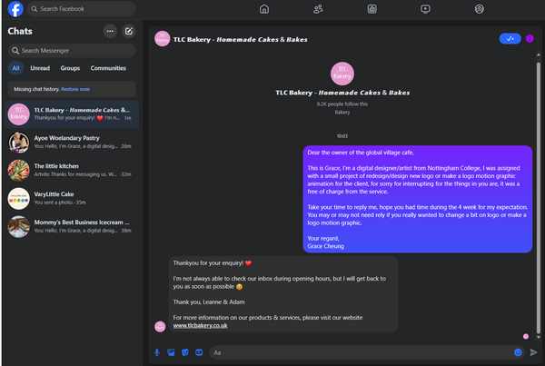Open VaryLittle Cake conversation
This screenshot has height=366, width=545.
[x=72, y=199]
